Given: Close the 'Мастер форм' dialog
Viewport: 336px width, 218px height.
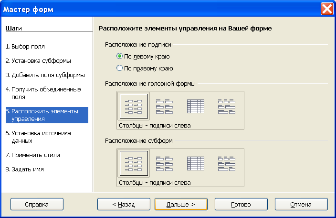Looking at the screenshot, I should [327, 9].
